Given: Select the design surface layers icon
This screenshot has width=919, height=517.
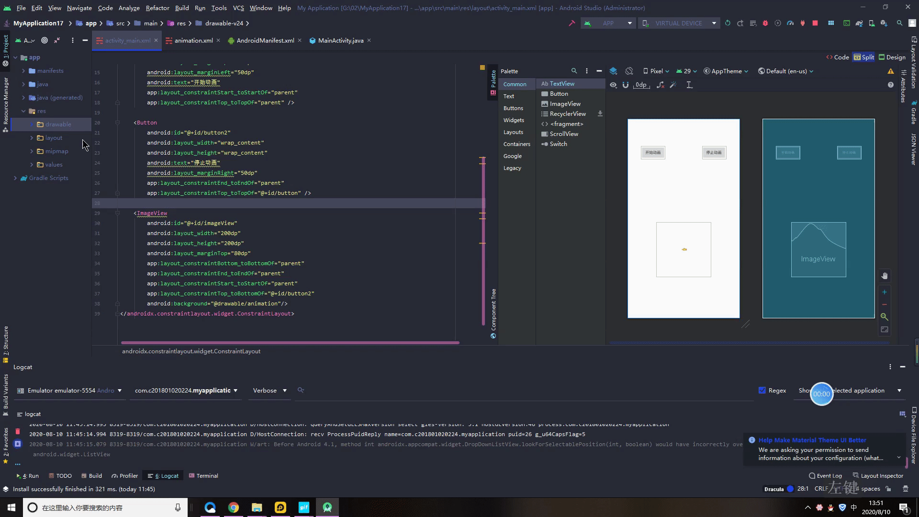Looking at the screenshot, I should pyautogui.click(x=613, y=71).
